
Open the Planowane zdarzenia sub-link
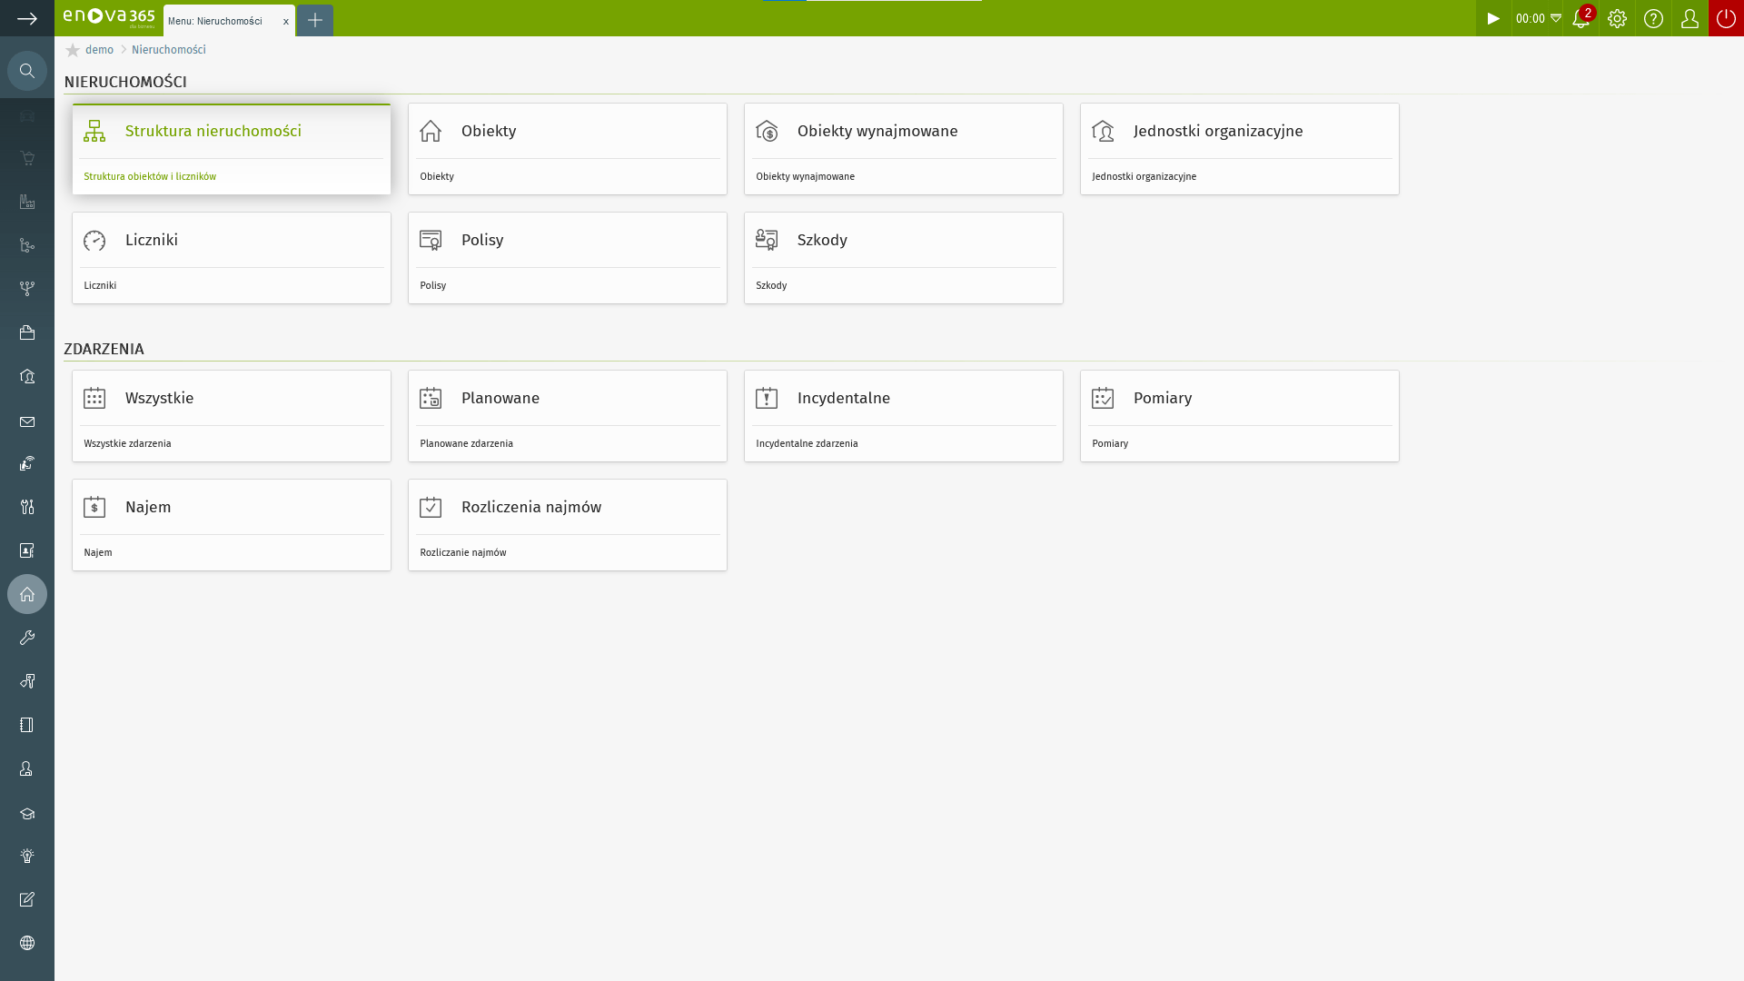tap(467, 443)
